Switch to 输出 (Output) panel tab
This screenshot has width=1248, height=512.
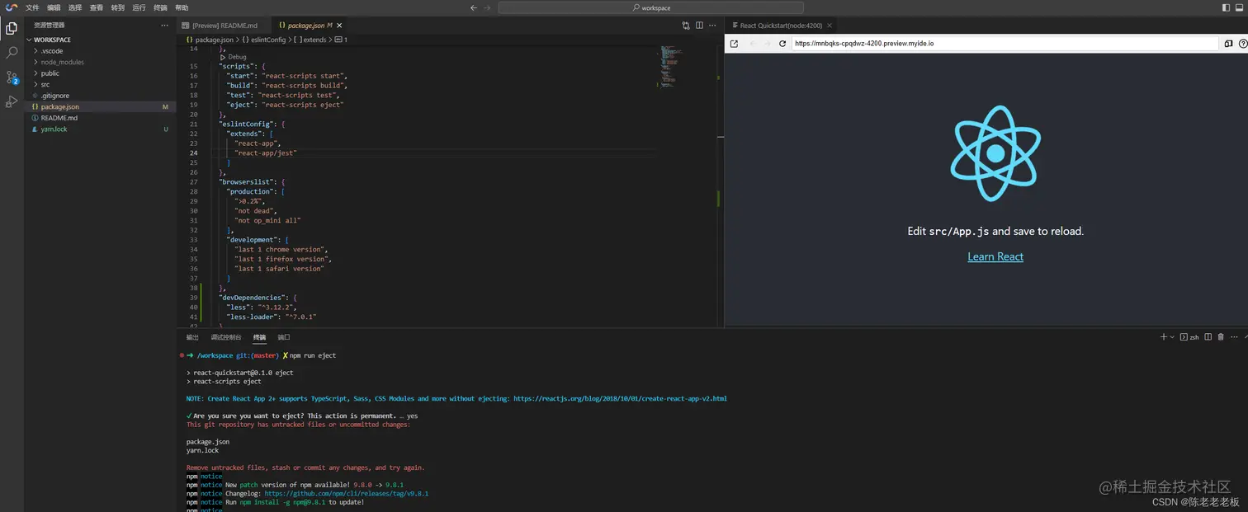click(192, 337)
